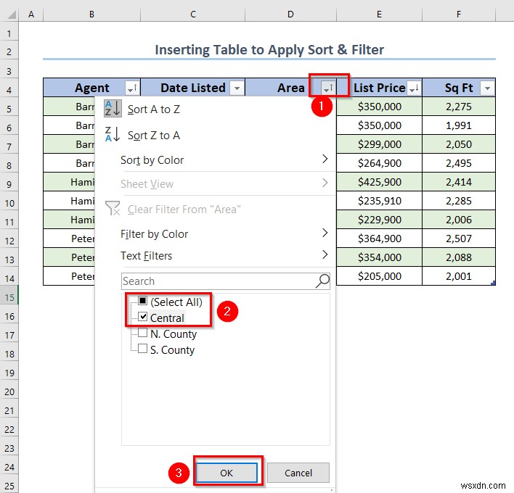Toggle the (Select All) checkbox
Screen dimensions: 514x493
[x=142, y=300]
